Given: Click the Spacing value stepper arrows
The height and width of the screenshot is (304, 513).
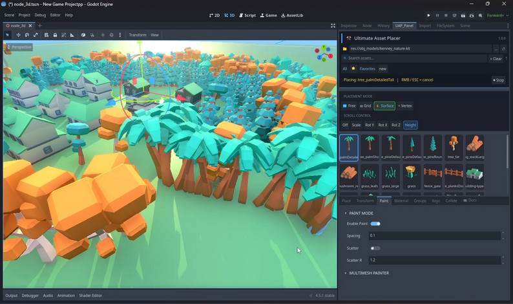Looking at the screenshot, I should point(503,235).
